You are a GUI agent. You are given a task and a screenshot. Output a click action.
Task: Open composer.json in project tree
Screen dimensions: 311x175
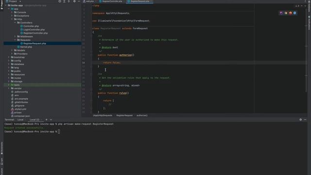pyautogui.click(x=22, y=116)
